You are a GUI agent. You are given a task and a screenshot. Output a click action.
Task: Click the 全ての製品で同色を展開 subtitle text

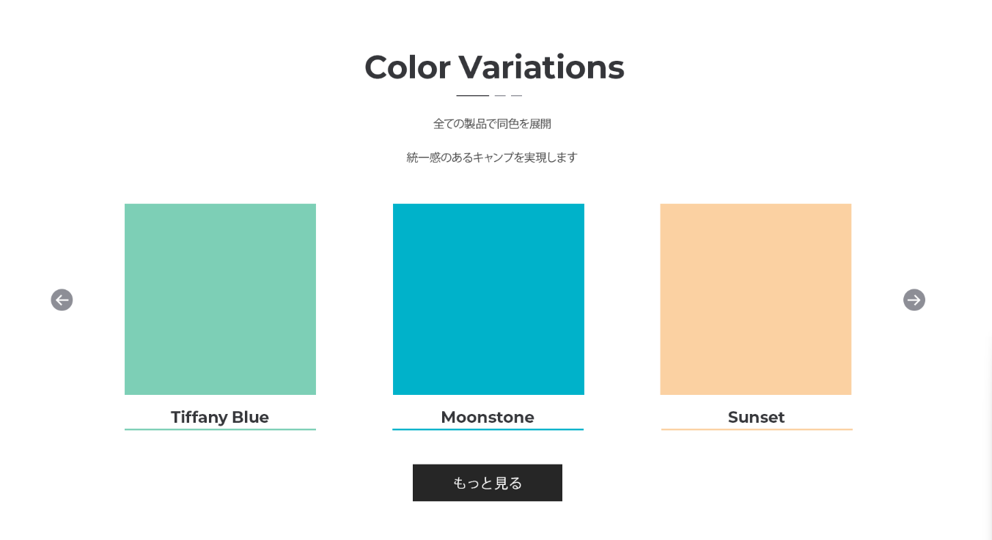coord(492,124)
